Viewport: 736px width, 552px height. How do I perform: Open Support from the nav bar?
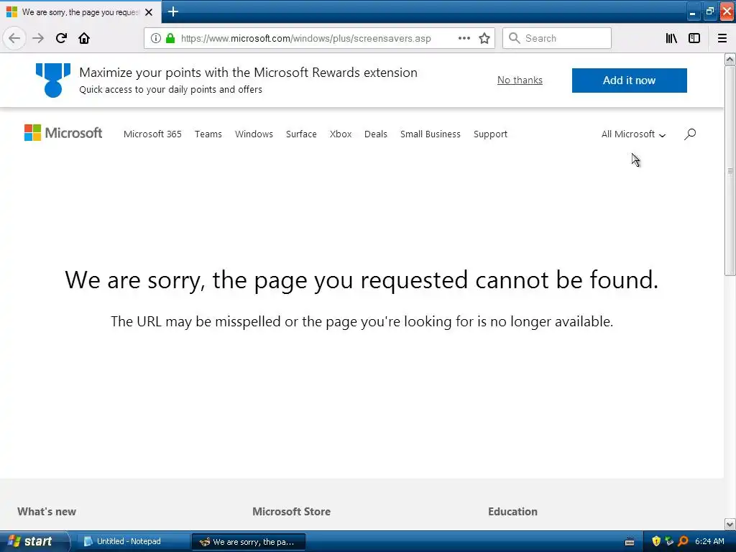coord(490,134)
